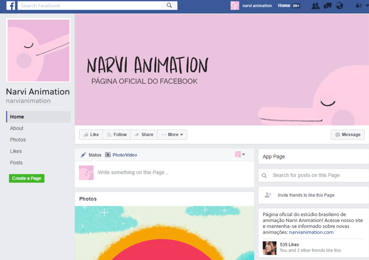Click the RSS icon on Follow button
The image size is (369, 260).
pyautogui.click(x=109, y=135)
